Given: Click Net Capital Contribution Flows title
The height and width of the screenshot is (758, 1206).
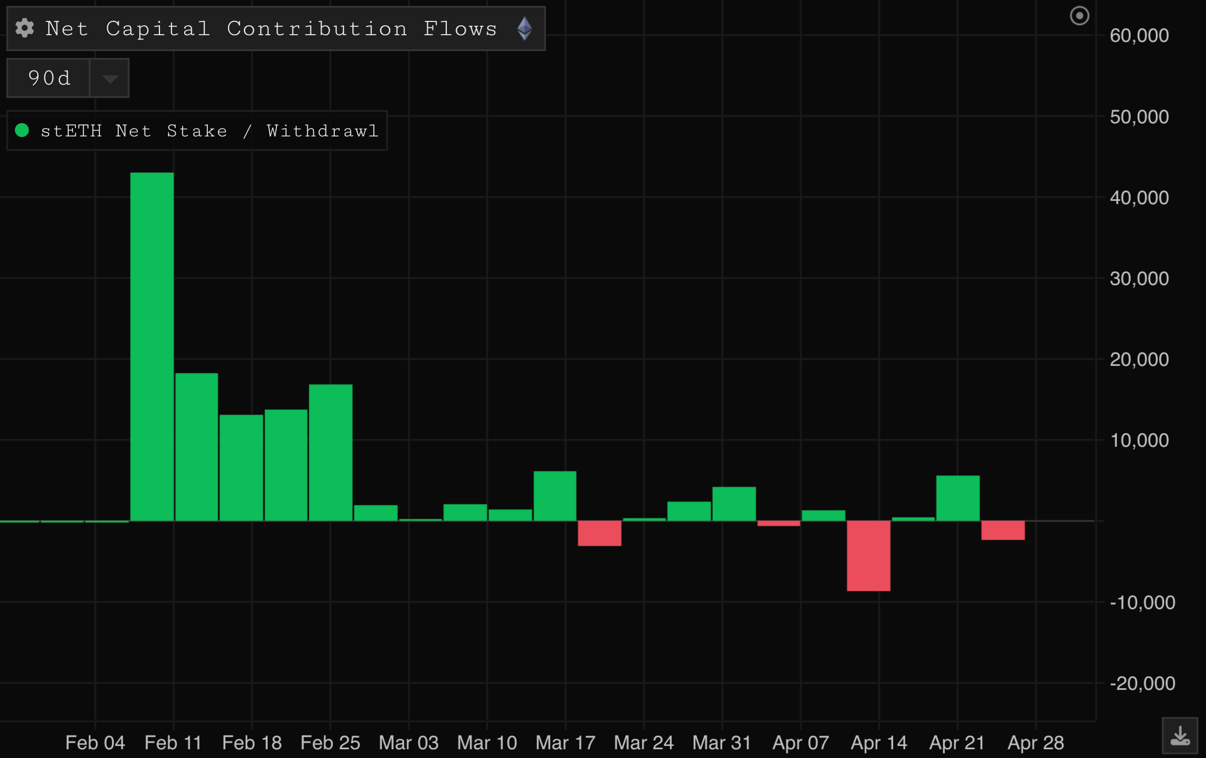Looking at the screenshot, I should (271, 29).
